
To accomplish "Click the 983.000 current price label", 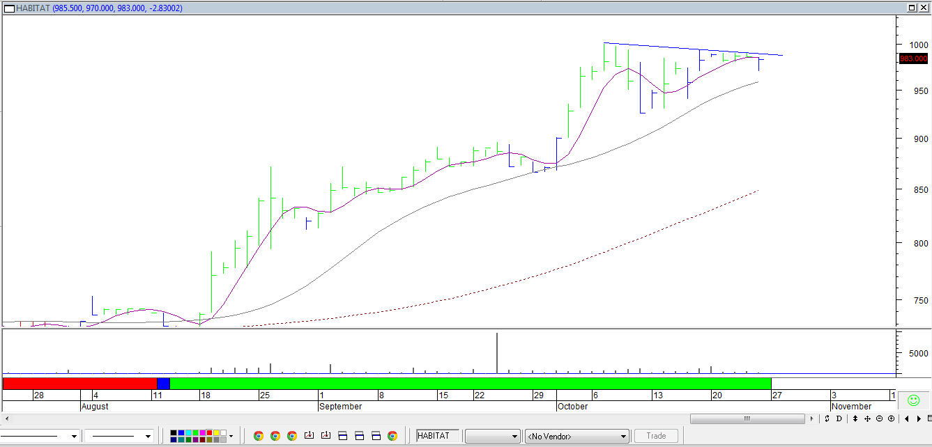I will tap(913, 58).
